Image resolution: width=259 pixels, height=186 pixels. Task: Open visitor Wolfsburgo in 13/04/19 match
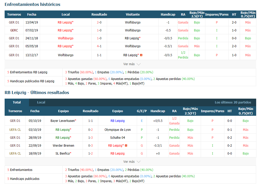click(133, 22)
